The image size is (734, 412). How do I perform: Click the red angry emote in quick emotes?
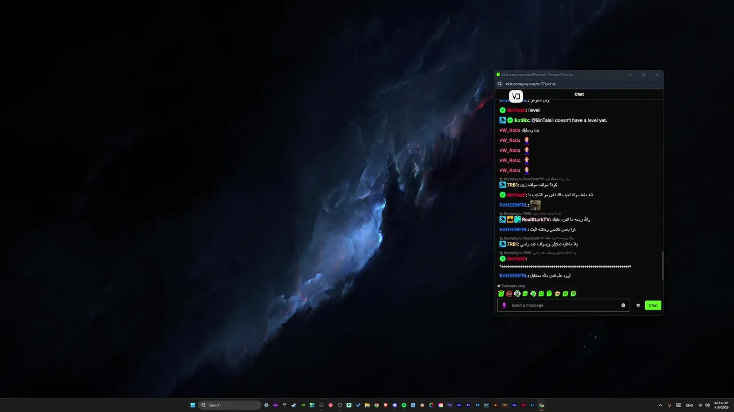click(509, 294)
